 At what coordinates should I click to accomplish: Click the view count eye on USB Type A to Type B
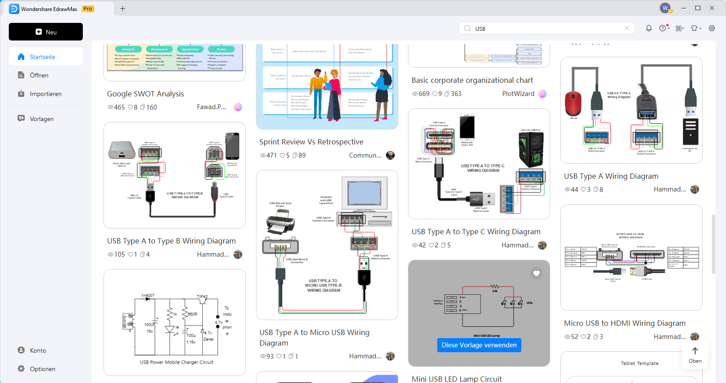click(111, 254)
